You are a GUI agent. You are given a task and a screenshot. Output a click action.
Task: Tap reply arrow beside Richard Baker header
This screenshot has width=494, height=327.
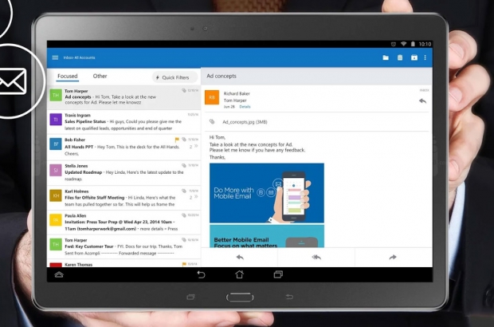(422, 101)
